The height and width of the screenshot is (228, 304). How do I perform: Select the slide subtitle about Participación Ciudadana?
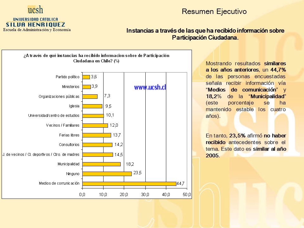[x=205, y=34]
